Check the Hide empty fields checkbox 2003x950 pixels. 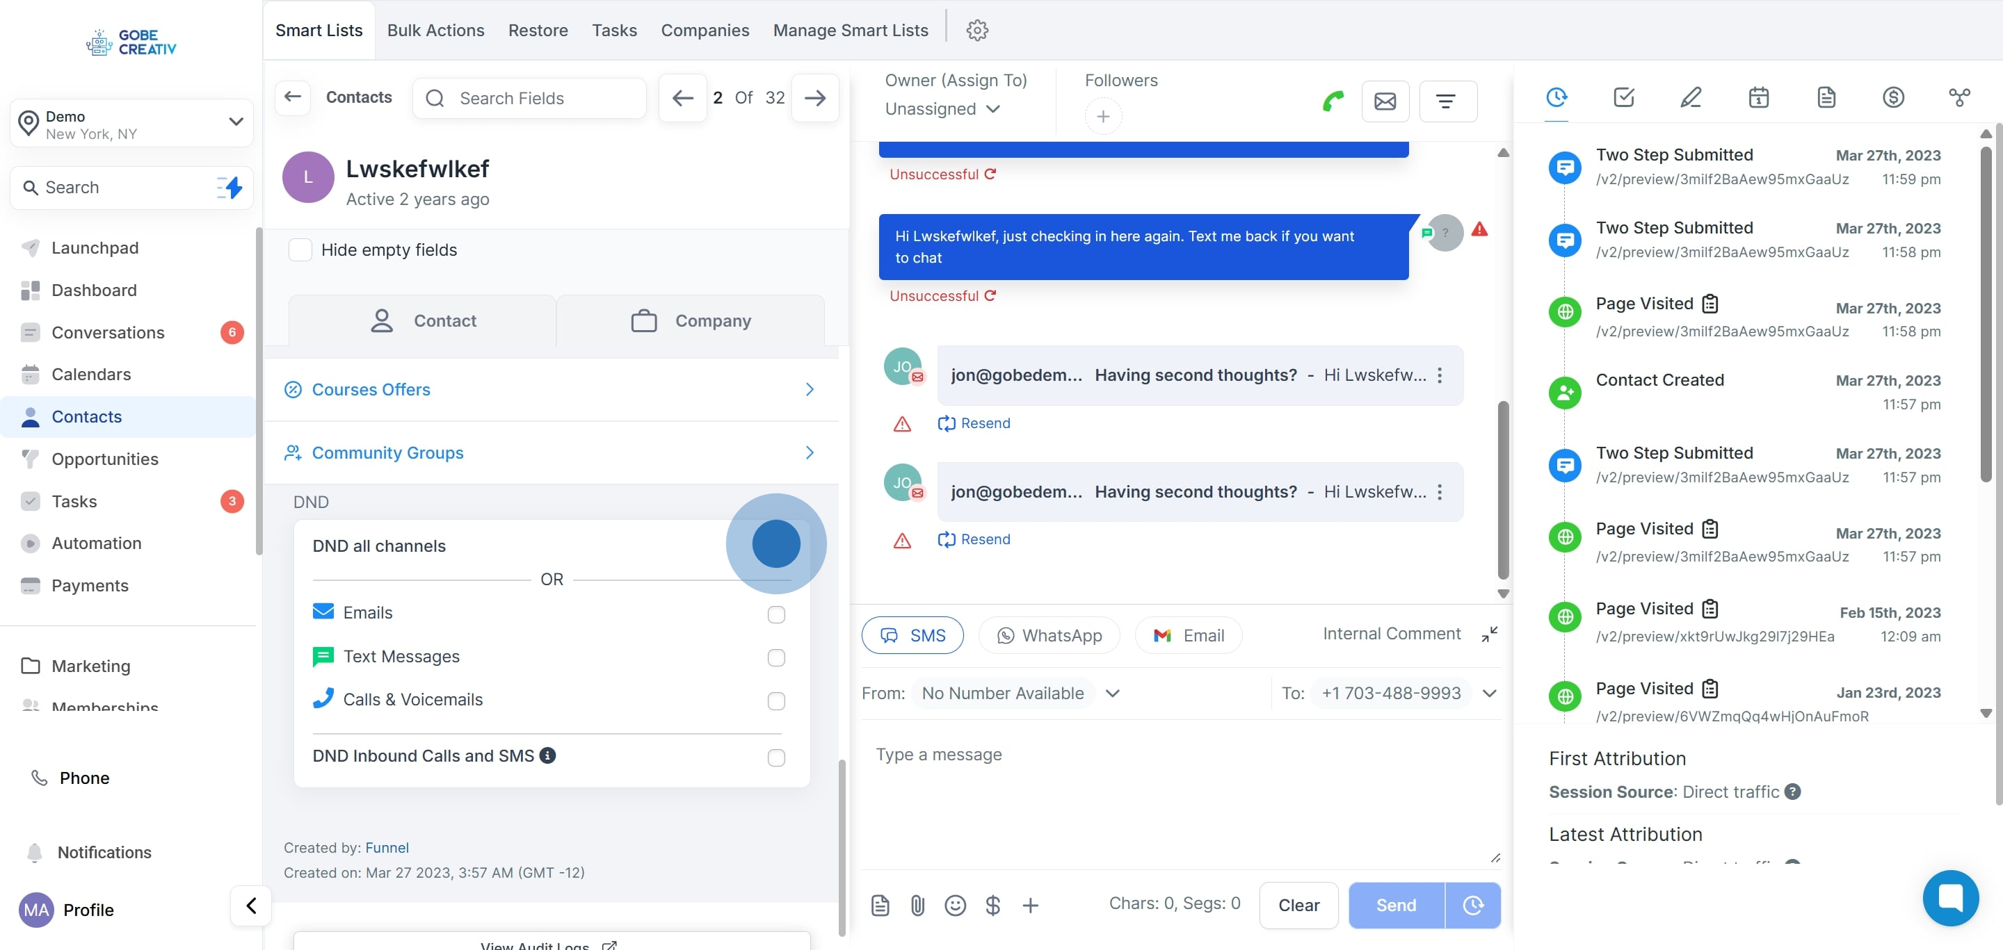(300, 250)
